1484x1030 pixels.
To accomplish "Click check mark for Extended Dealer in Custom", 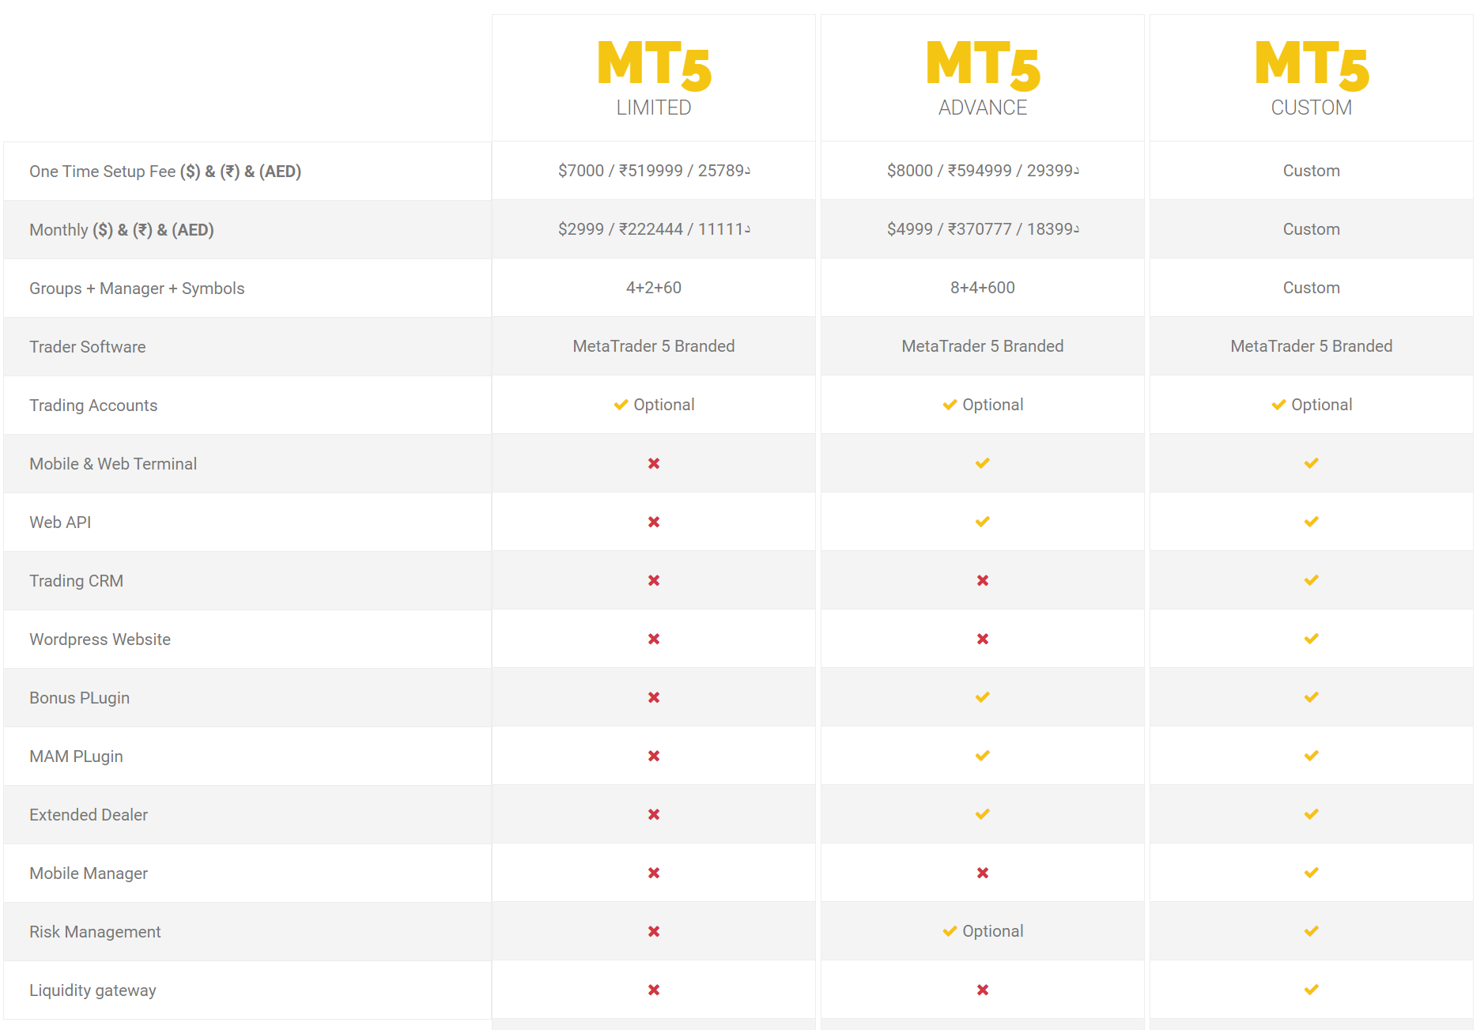I will click(x=1312, y=814).
